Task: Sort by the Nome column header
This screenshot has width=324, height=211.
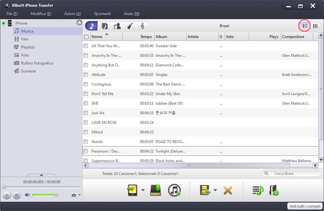Action: pos(106,37)
